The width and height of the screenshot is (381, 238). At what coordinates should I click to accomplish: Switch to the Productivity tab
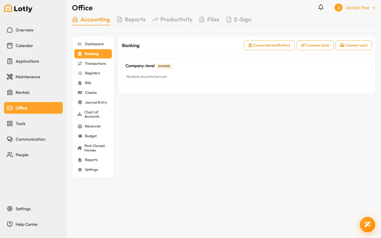tap(172, 20)
